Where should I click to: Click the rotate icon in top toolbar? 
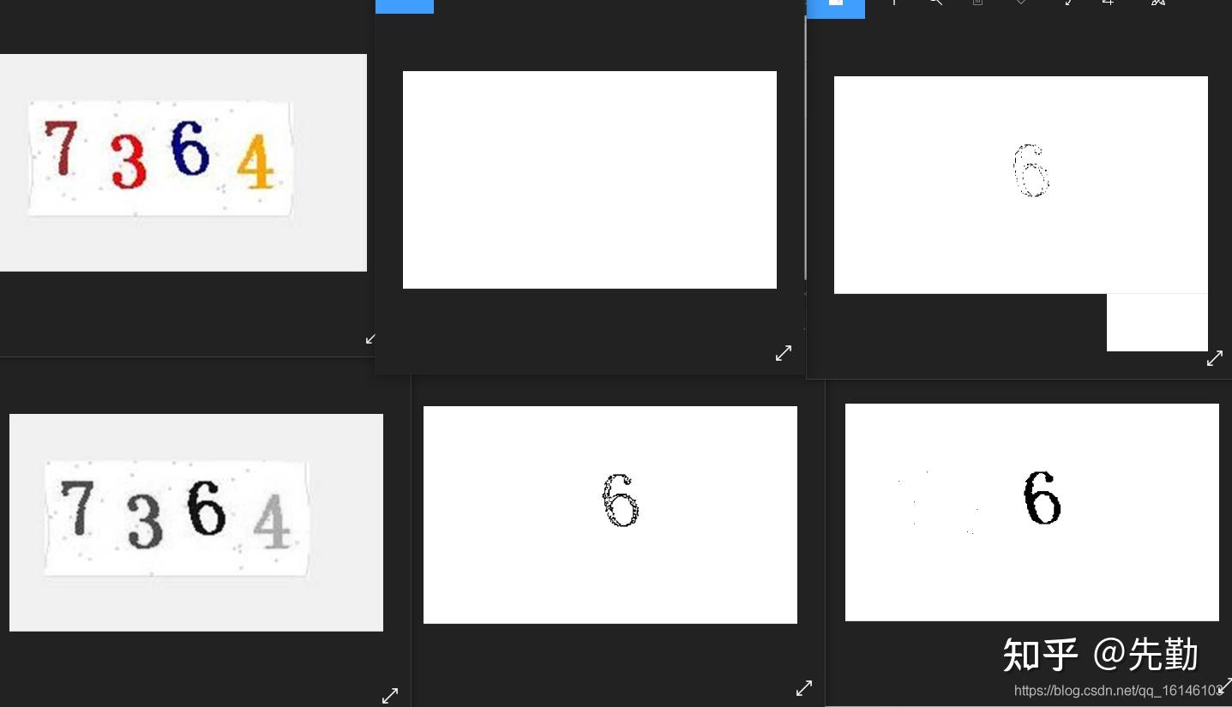point(1068,3)
